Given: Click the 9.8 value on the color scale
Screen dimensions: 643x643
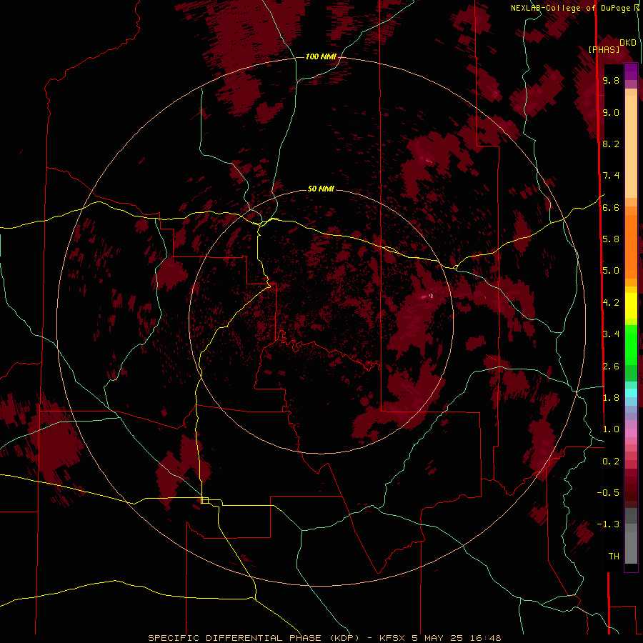Looking at the screenshot, I should (x=611, y=80).
